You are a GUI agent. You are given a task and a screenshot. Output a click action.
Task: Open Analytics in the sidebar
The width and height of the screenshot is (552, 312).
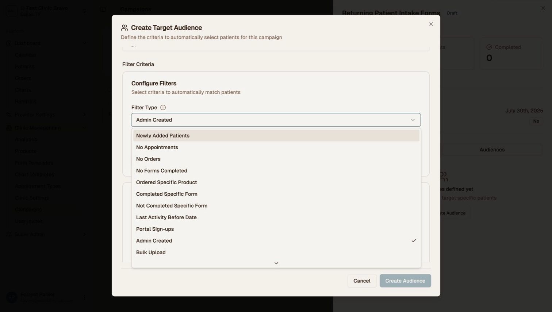click(26, 139)
